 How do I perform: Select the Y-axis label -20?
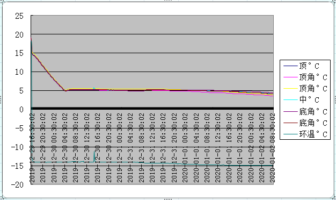(x=17, y=184)
